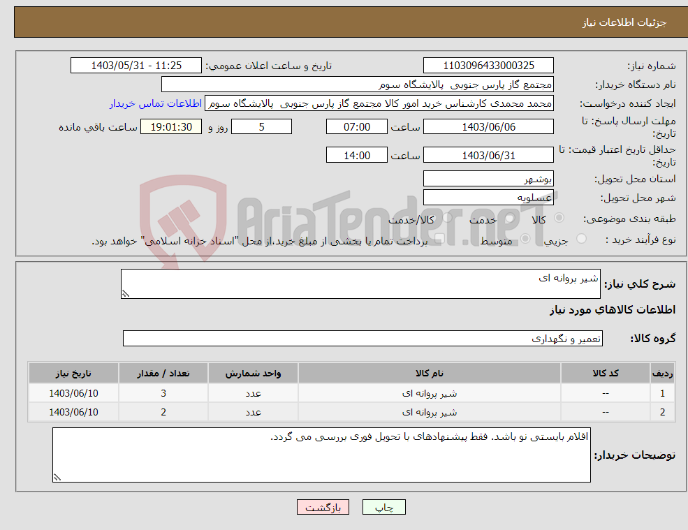This screenshot has height=530, width=688.
Task: Open buyer contact info link (اطلاعات تماس خریدار)
Action: (x=155, y=103)
